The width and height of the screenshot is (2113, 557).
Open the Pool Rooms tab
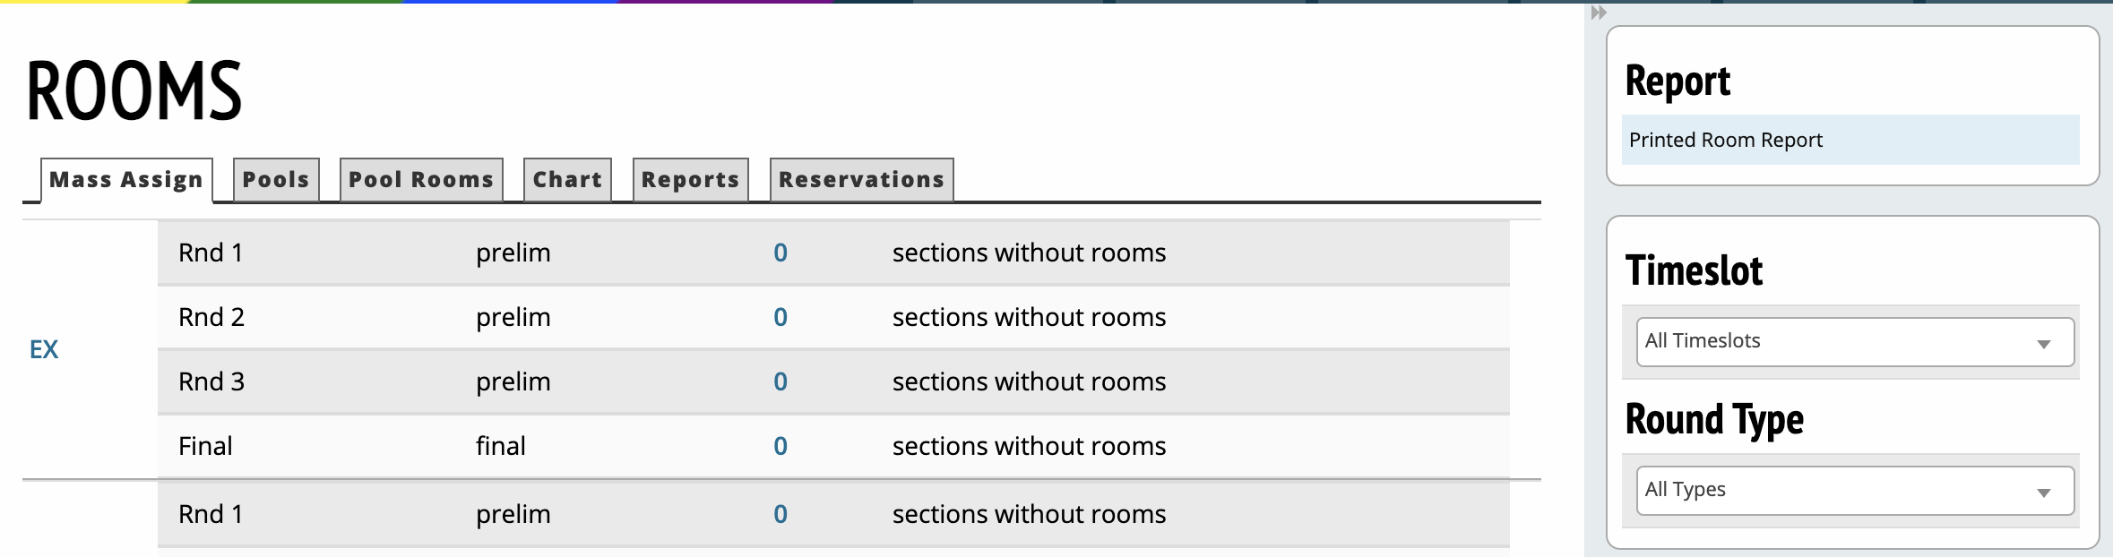pyautogui.click(x=421, y=180)
